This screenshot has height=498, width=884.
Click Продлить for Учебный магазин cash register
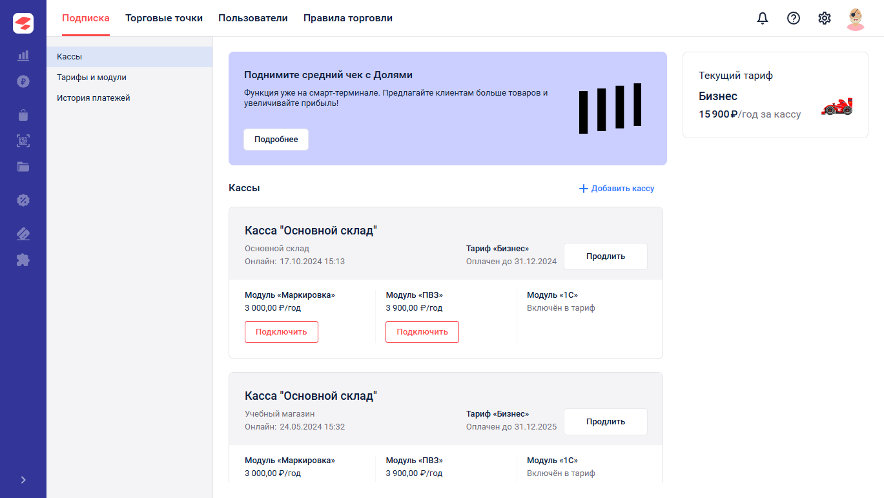point(606,422)
